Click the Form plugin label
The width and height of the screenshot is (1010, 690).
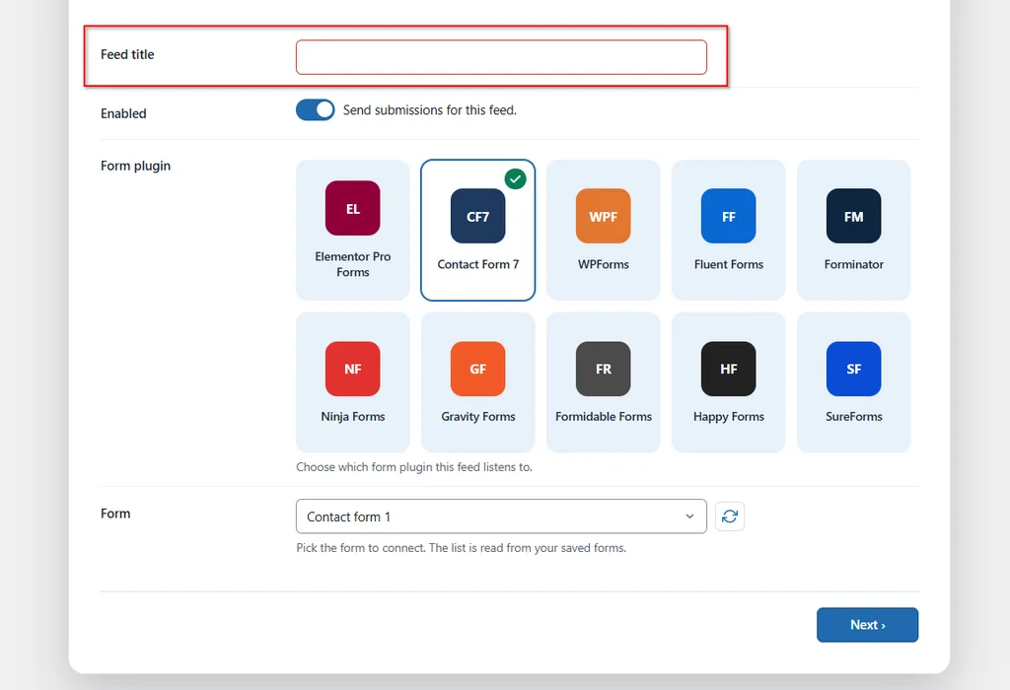(x=135, y=166)
